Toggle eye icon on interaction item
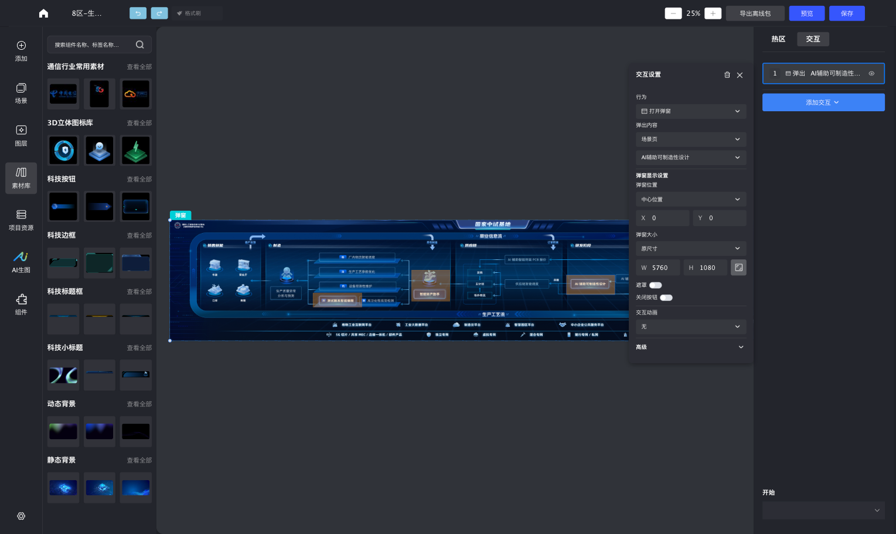Image resolution: width=896 pixels, height=534 pixels. click(x=871, y=74)
